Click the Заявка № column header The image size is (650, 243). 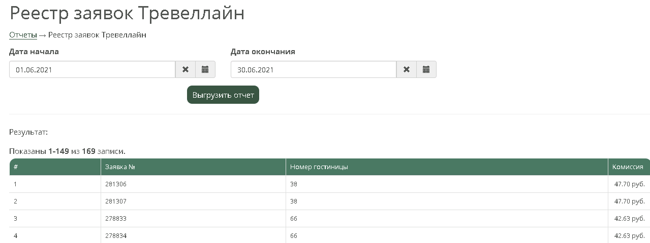pyautogui.click(x=119, y=167)
